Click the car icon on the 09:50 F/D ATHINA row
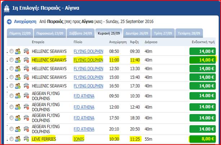221x145 pixels. pos(26,96)
